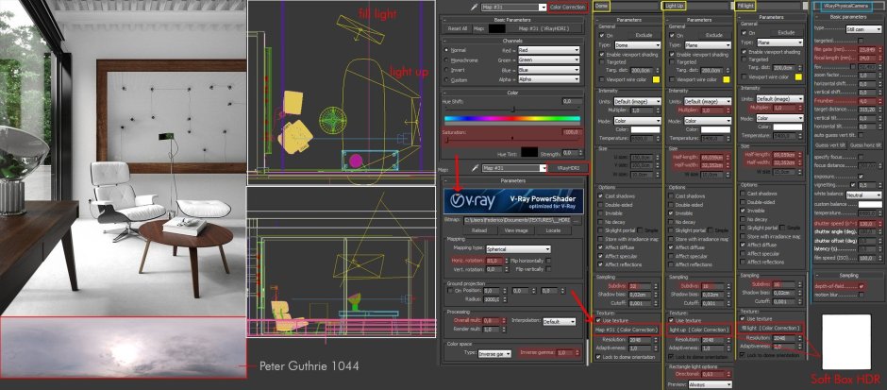Open the white balance Neutral dropdown
The width and height of the screenshot is (887, 390).
tap(864, 195)
